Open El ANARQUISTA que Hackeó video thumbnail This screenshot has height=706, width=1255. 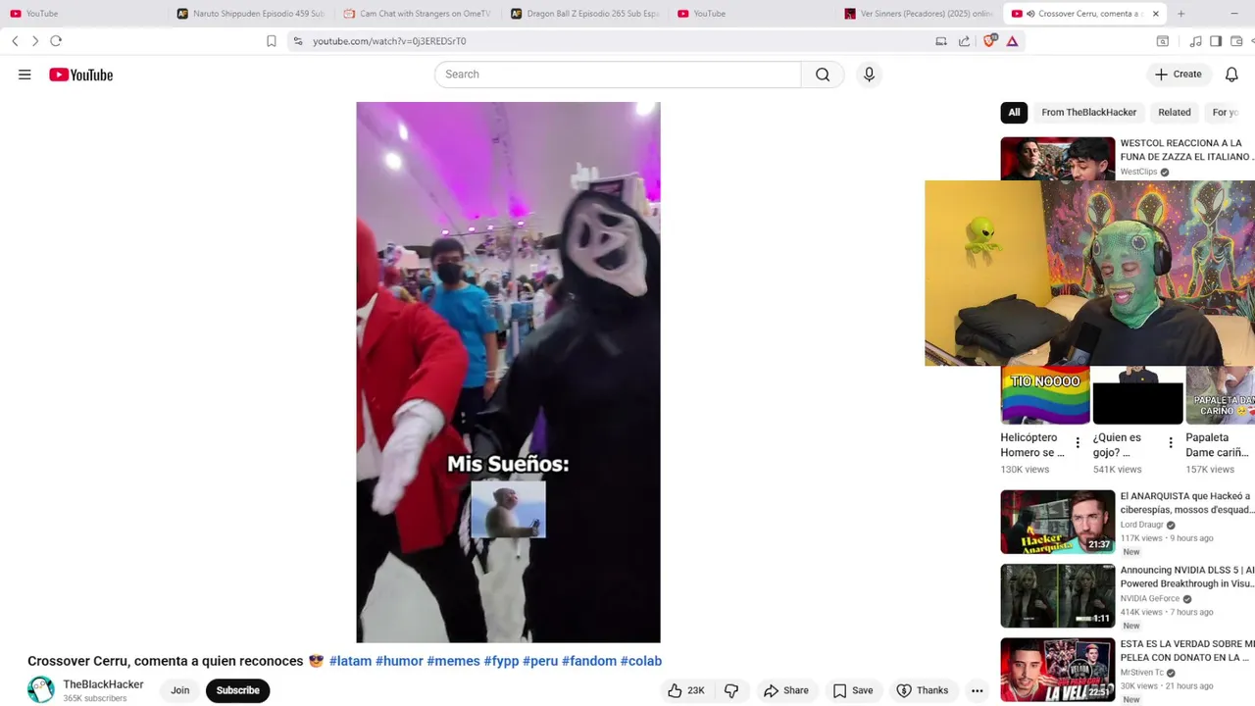click(1057, 522)
